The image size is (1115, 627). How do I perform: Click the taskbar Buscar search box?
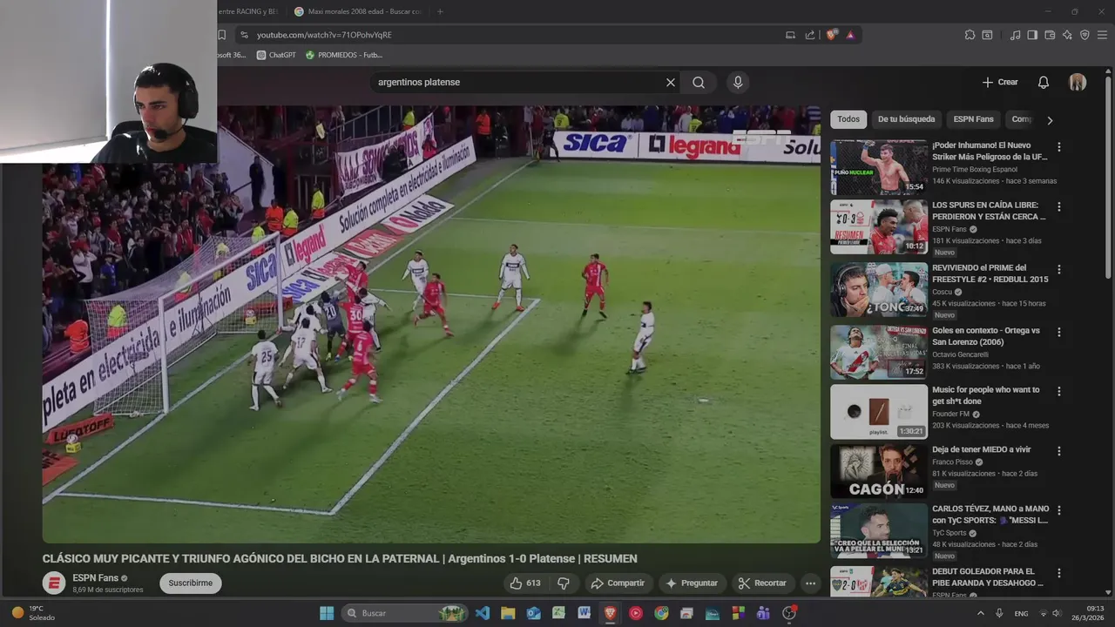click(x=404, y=613)
